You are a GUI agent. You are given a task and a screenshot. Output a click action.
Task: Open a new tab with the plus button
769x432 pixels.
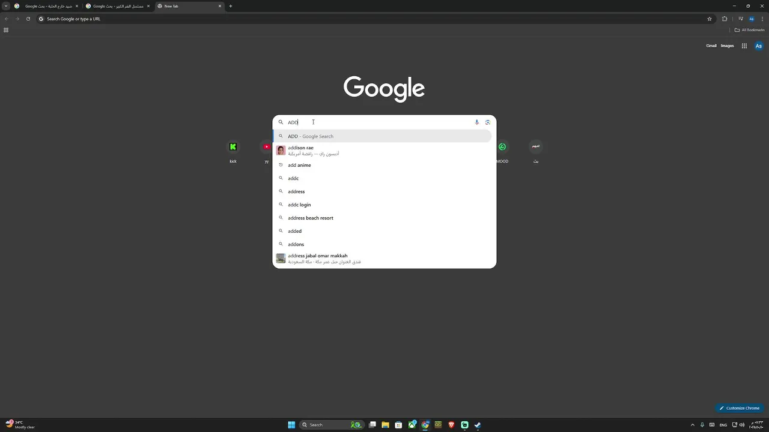click(x=231, y=6)
